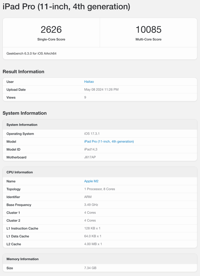
Task: Click the Memory Information table header
Action: (22, 259)
